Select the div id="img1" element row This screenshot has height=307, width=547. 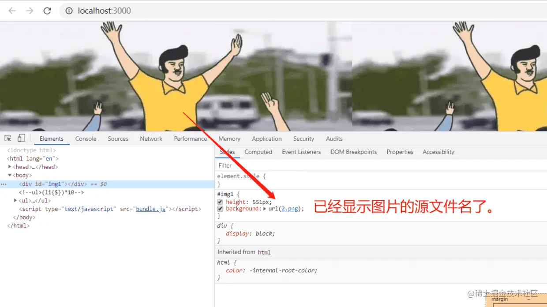[x=107, y=184]
